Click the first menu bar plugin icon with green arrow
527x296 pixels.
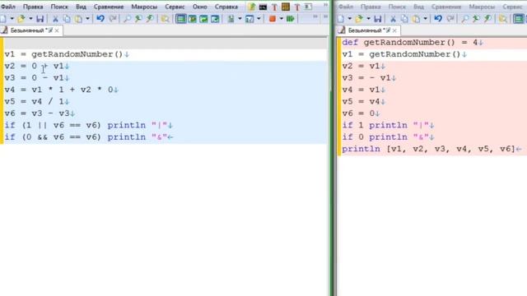[251, 7]
